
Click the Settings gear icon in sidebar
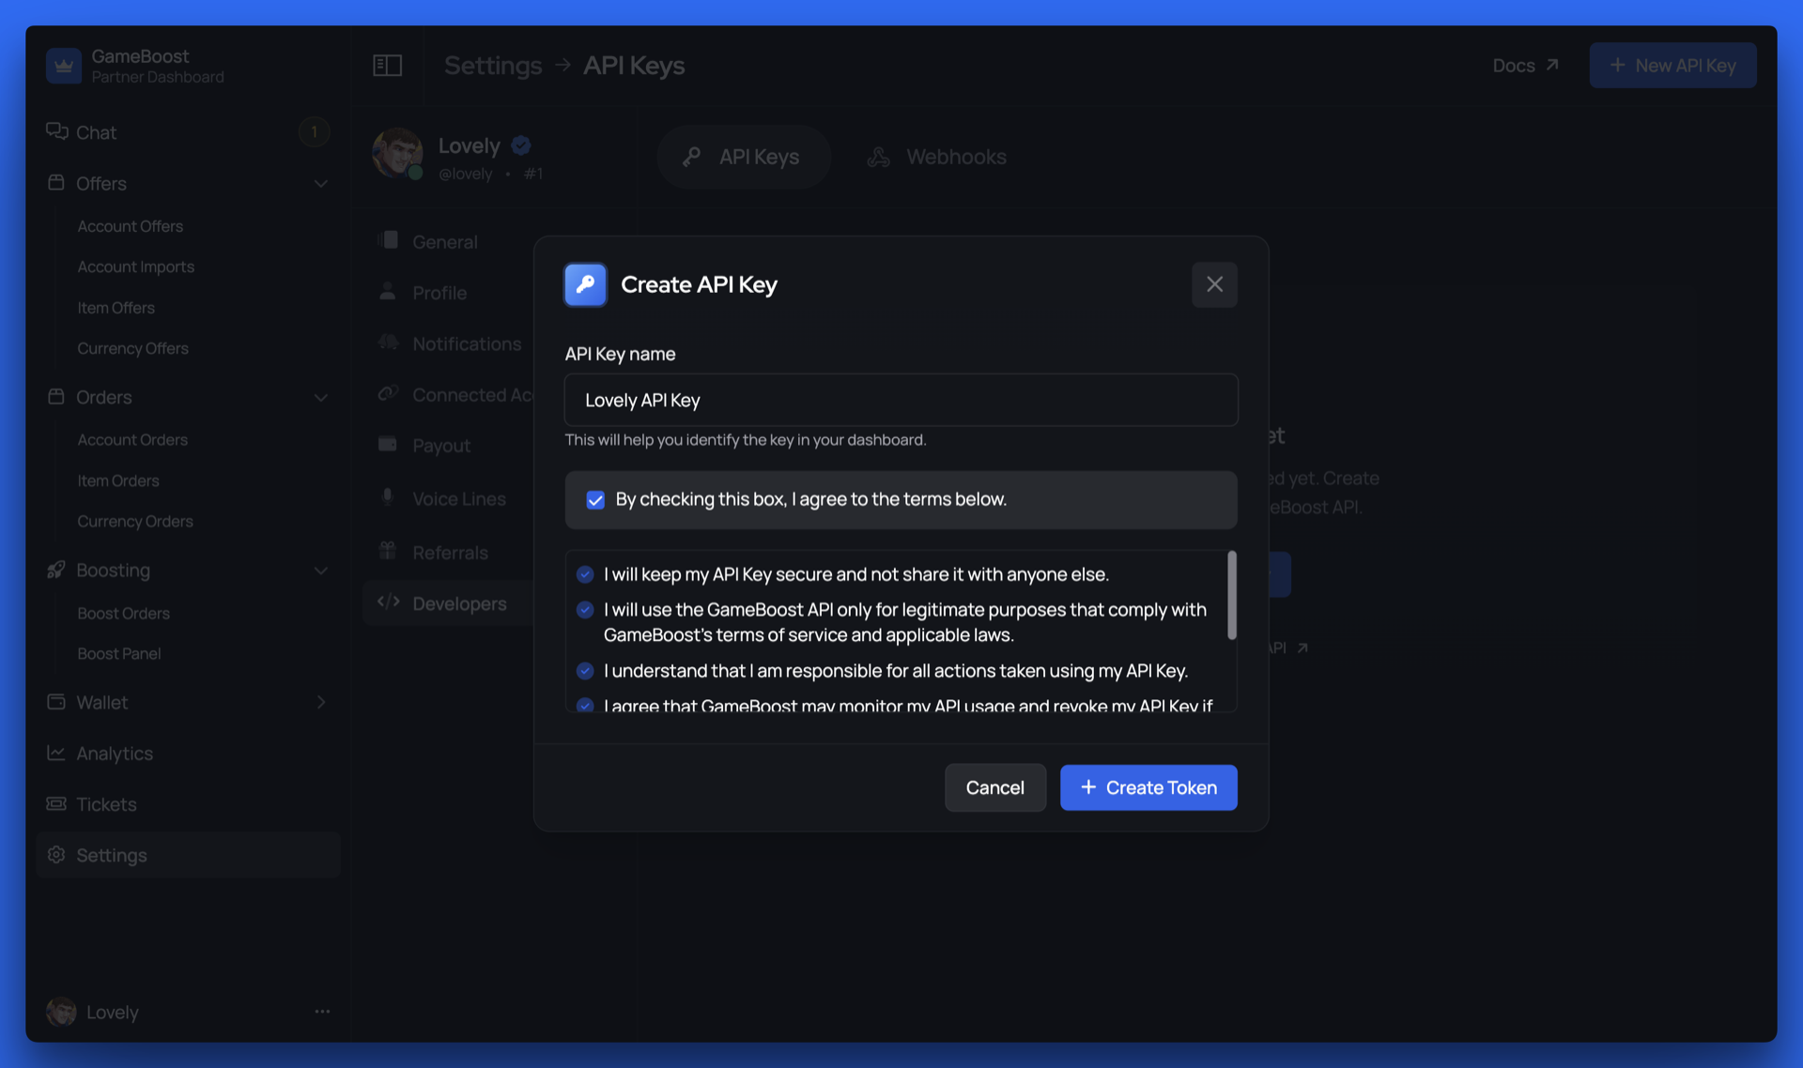(x=56, y=854)
